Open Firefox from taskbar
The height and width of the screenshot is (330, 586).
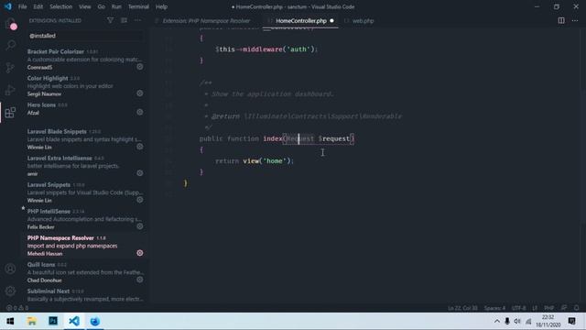click(95, 321)
